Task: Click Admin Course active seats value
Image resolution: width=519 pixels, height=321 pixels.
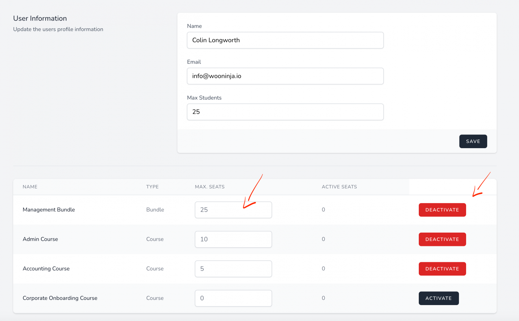Action: pyautogui.click(x=323, y=239)
